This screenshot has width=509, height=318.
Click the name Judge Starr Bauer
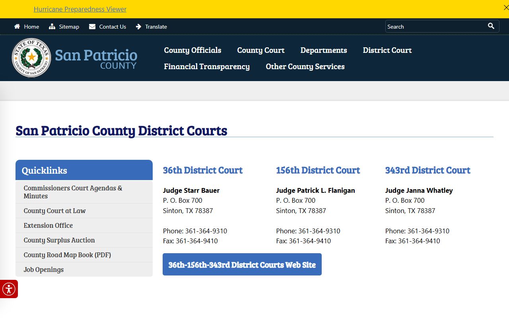tap(191, 190)
